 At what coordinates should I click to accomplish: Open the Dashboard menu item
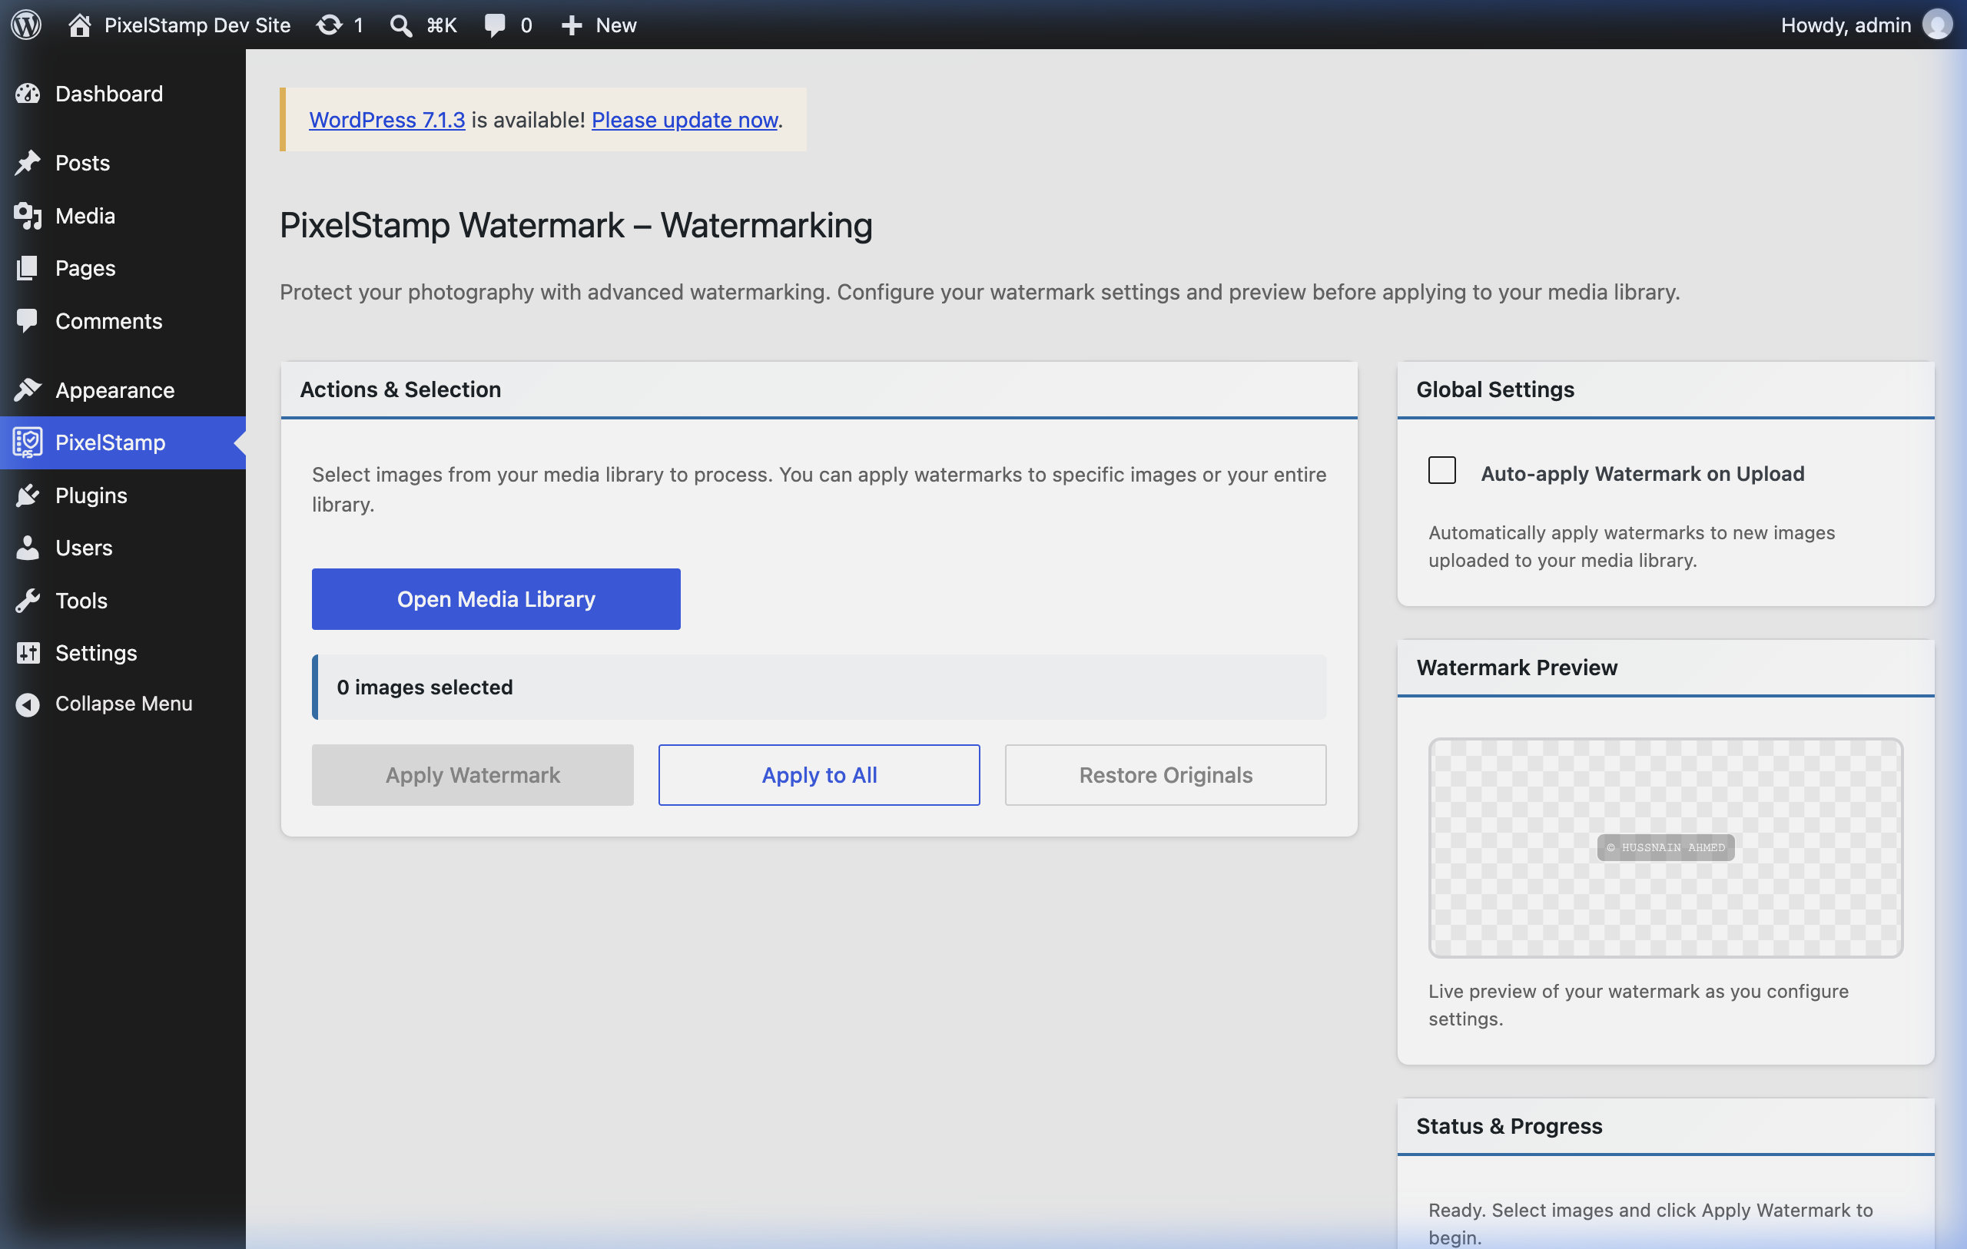[x=122, y=94]
